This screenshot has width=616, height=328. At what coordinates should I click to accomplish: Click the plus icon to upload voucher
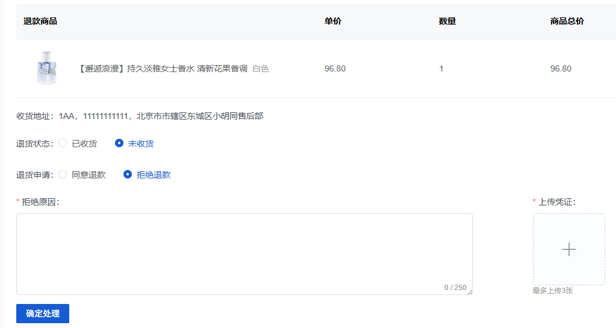coord(569,249)
